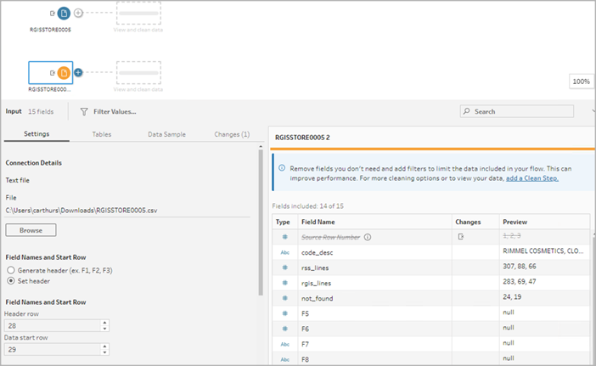Select Generate header radio option
The width and height of the screenshot is (596, 366).
(11, 270)
